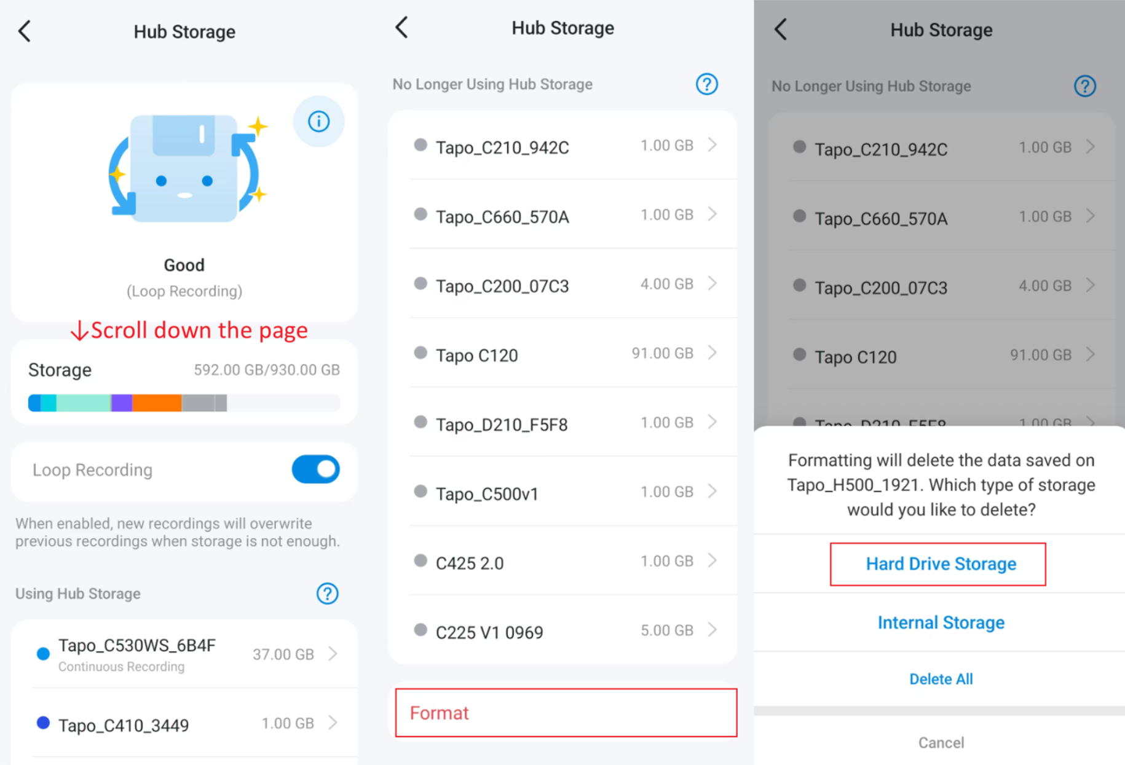Choose Hard Drive Storage to delete
Screen dimensions: 1125x765
coord(940,563)
